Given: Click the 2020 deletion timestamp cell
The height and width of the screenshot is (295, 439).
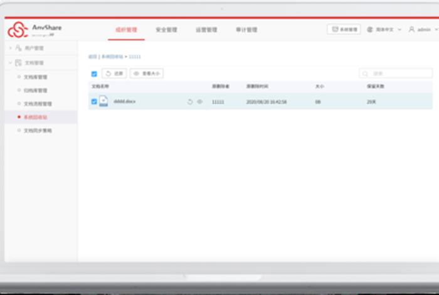Looking at the screenshot, I should point(267,102).
